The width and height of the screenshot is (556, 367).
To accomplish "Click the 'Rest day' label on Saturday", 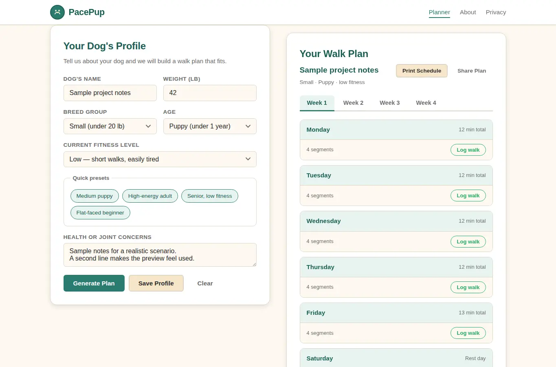I will tap(475, 358).
